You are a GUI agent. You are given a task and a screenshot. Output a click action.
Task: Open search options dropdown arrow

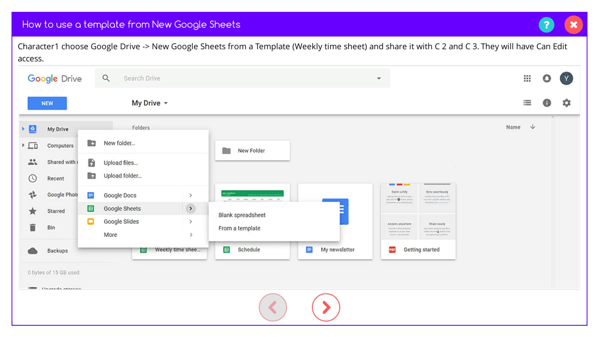pyautogui.click(x=379, y=78)
